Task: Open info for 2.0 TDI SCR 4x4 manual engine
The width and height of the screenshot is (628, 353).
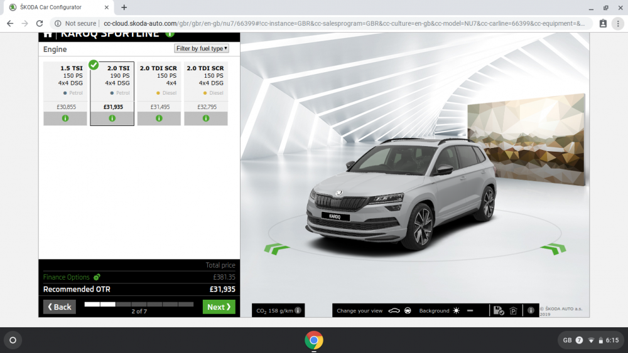Action: click(159, 119)
